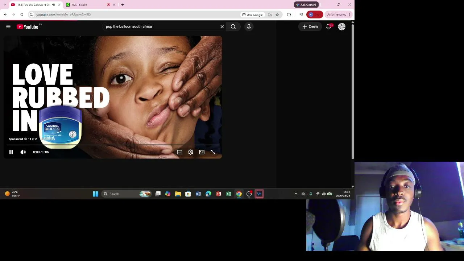Open the account avatar menu
464x261 pixels.
tap(342, 26)
